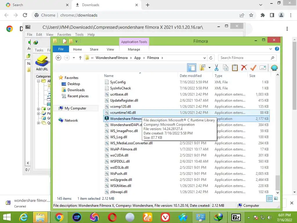Screen dimensions: 297x223
Task: Open the Home ribbon tab
Action: point(77,49)
